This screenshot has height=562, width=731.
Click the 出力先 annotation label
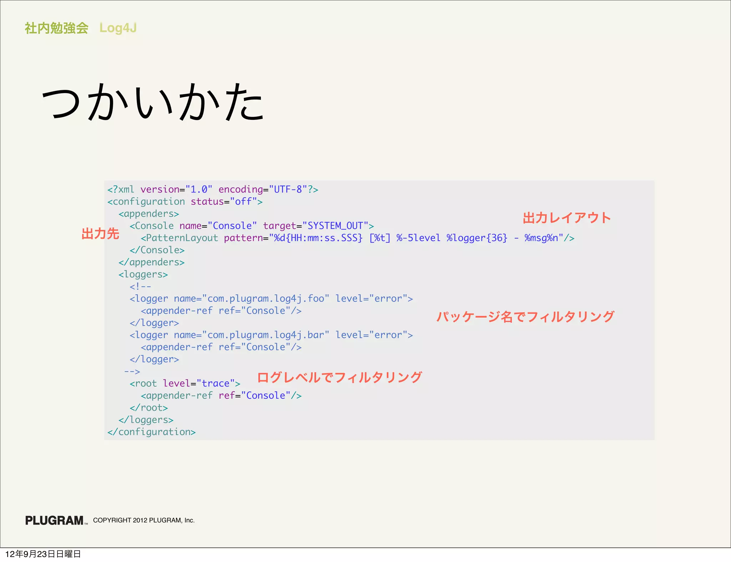click(100, 234)
